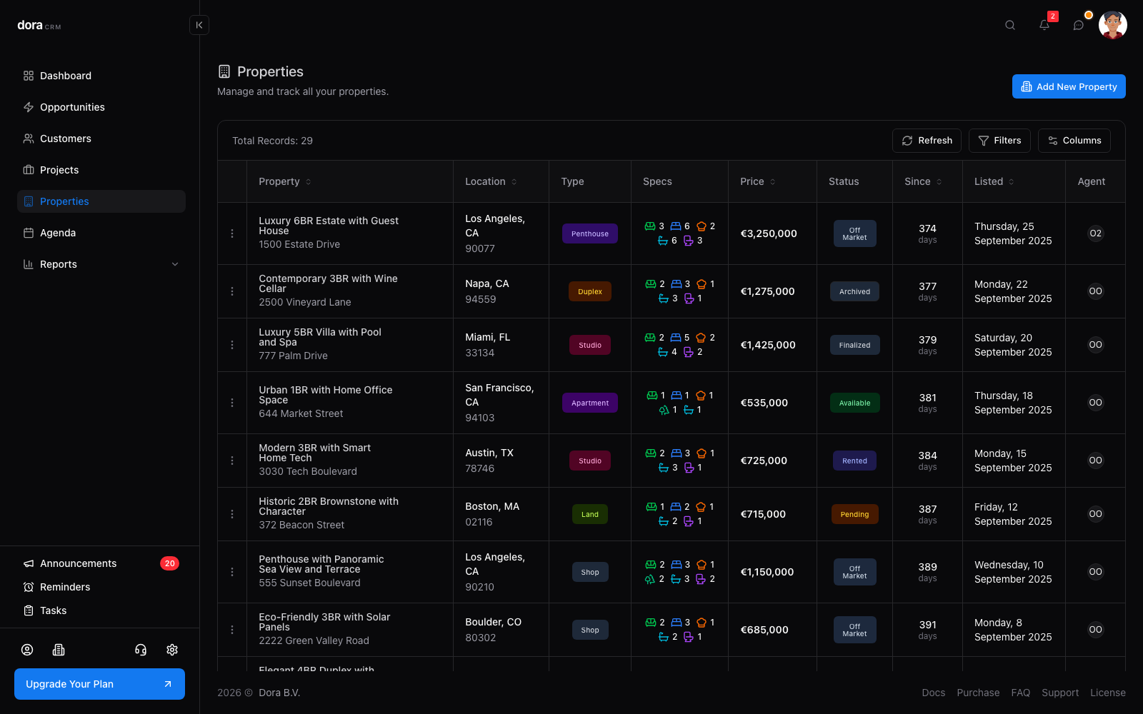Viewport: 1143px width, 714px height.
Task: Open the row menu for Luxury 5BR Villa
Action: click(x=232, y=345)
